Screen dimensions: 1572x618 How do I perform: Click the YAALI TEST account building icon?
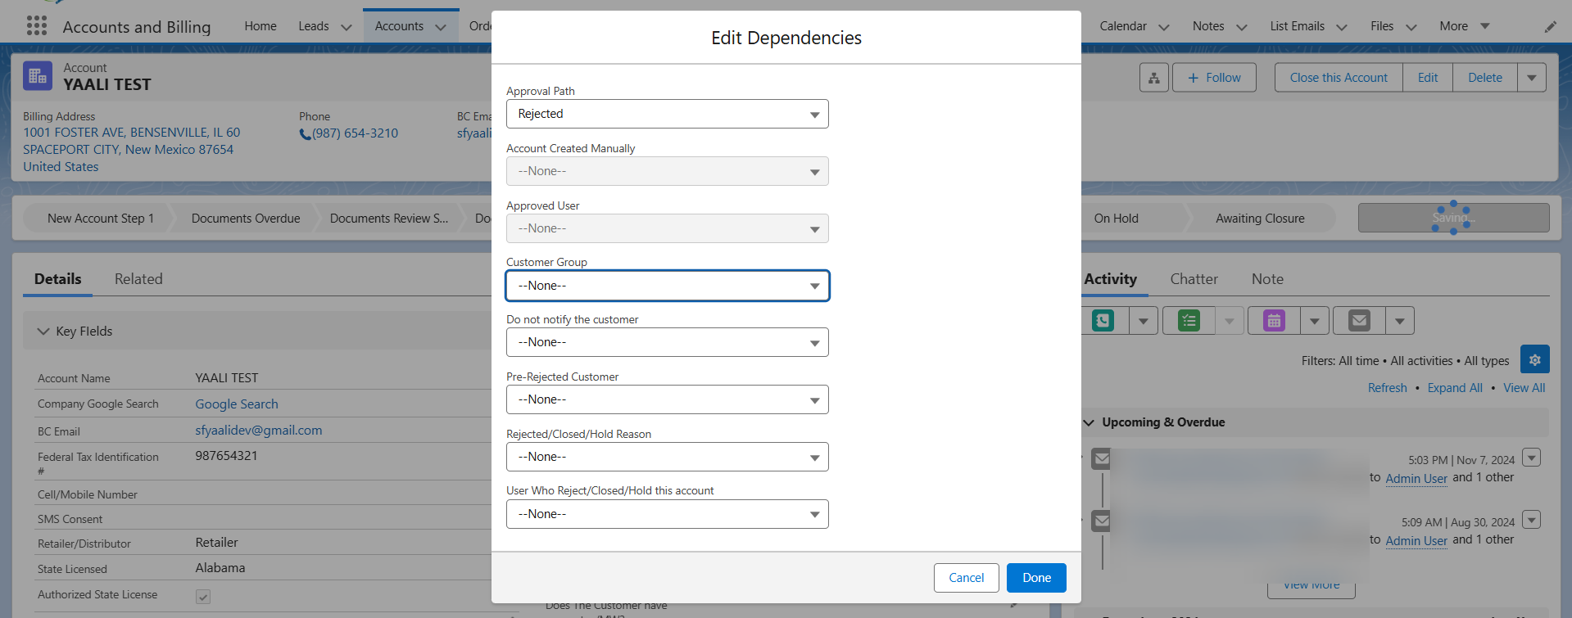click(x=38, y=76)
